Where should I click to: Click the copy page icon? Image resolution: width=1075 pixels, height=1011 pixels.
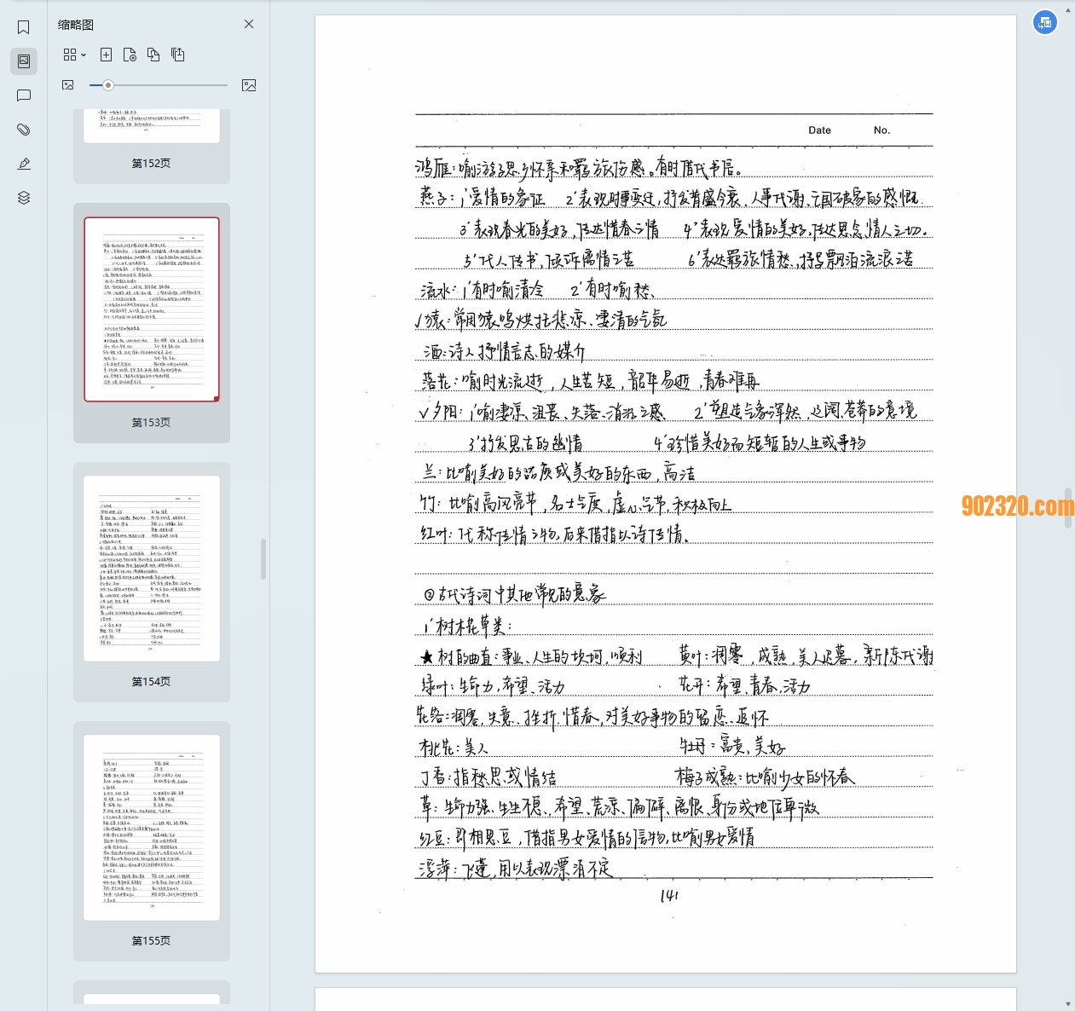pyautogui.click(x=153, y=54)
